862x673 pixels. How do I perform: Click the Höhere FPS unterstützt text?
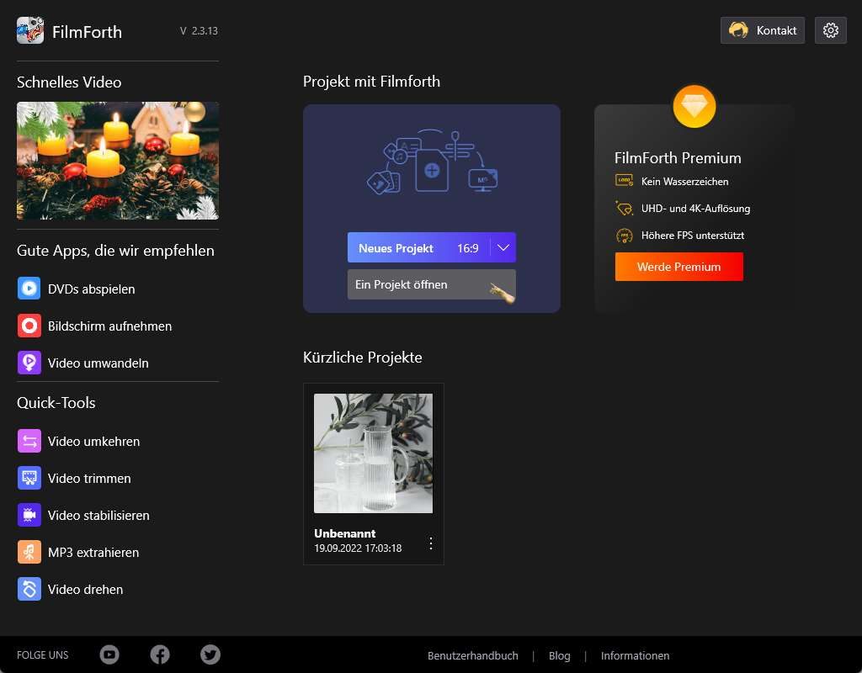(x=693, y=236)
